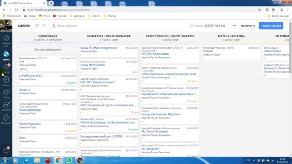Open the Ангар 14 deal
Screen dimensions: 292x164
25,90
